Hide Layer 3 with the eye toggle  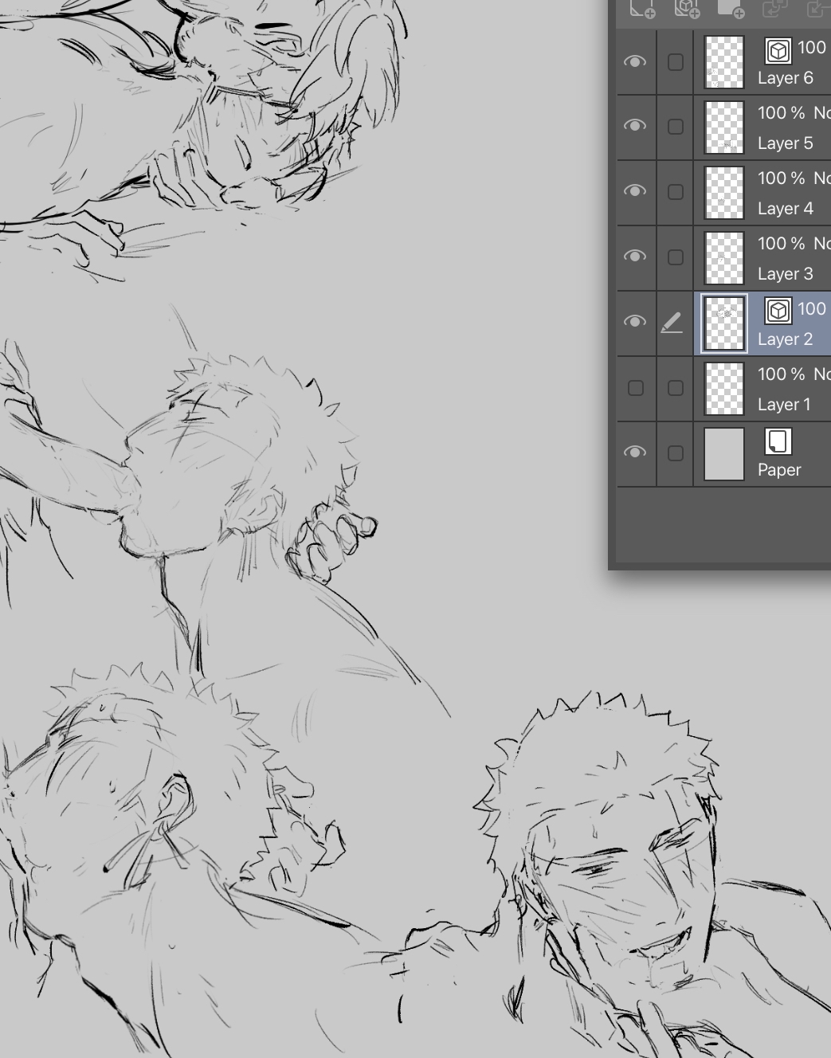(635, 257)
